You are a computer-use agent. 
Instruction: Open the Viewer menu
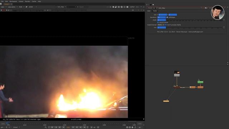21,1
